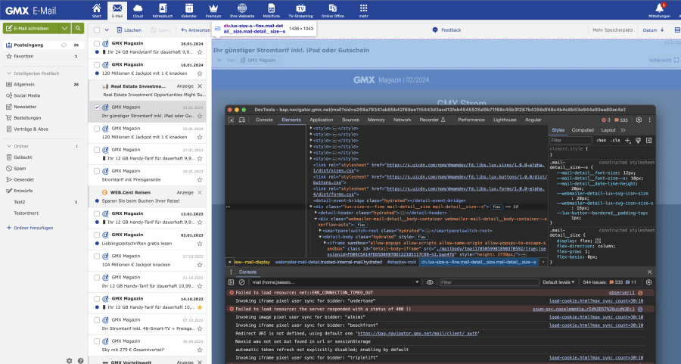
Task: Click the search magnifier next to E-Mail schreiben
Action: click(77, 28)
